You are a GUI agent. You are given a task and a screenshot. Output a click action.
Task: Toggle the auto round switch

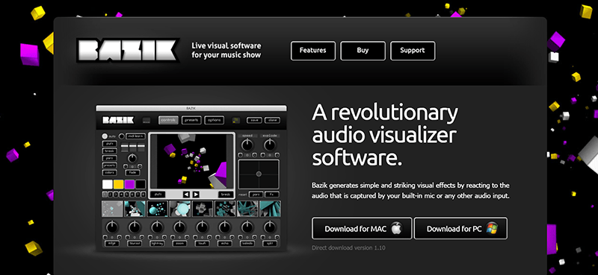tap(105, 136)
